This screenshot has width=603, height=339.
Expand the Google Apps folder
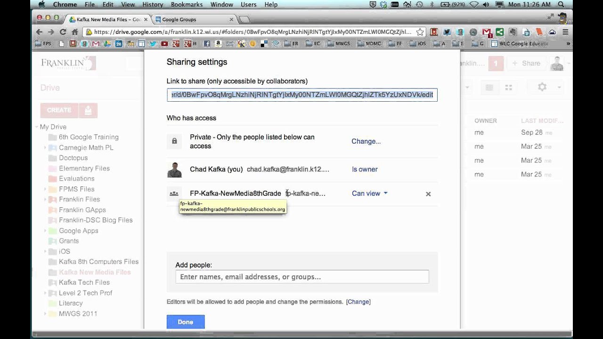coord(45,231)
